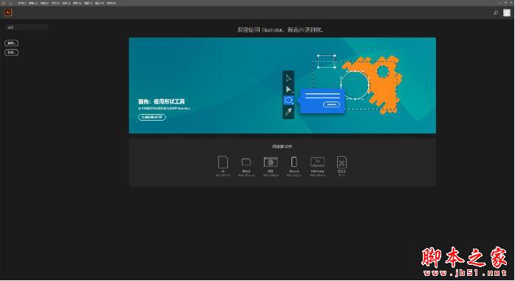The image size is (515, 281).
Task: Click the Illustrator Ai home logo
Action: 8,13
